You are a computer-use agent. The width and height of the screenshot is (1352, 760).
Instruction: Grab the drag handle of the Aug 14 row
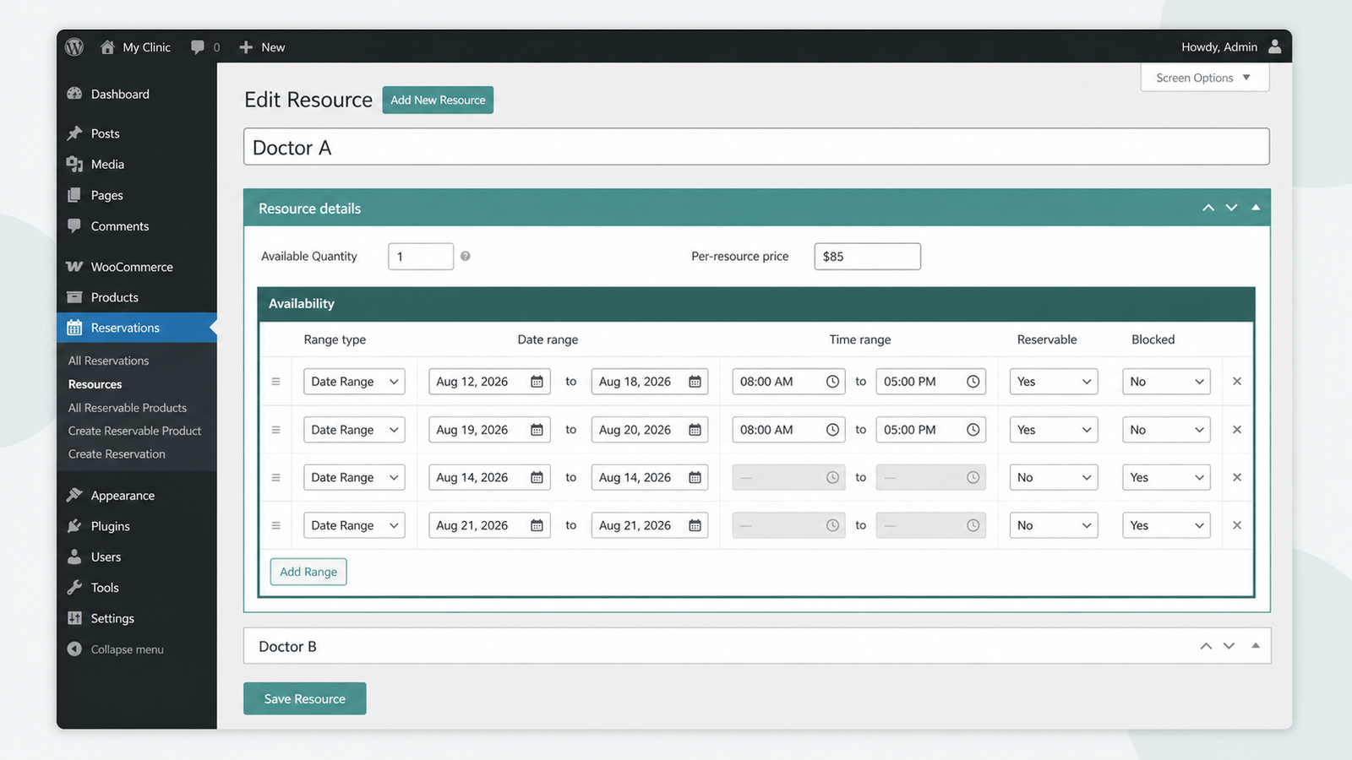pyautogui.click(x=275, y=477)
